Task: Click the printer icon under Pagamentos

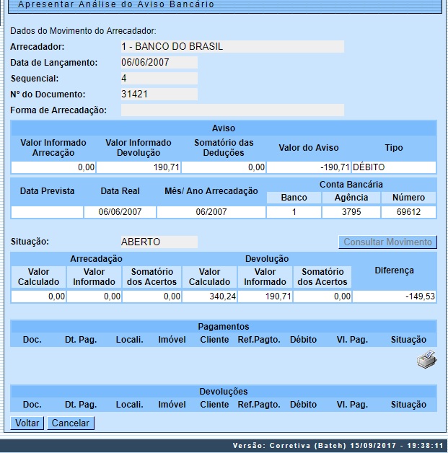Action: pos(426,360)
